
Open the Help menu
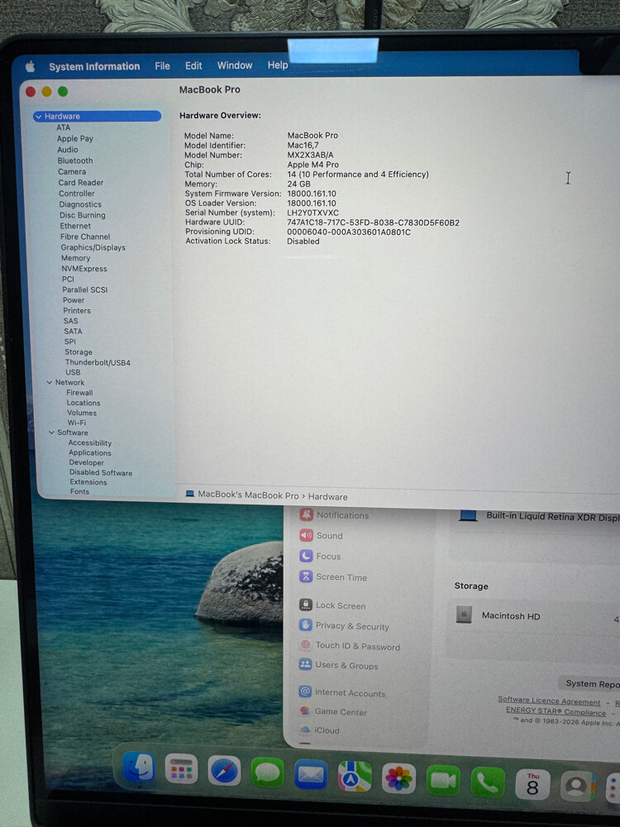[277, 65]
